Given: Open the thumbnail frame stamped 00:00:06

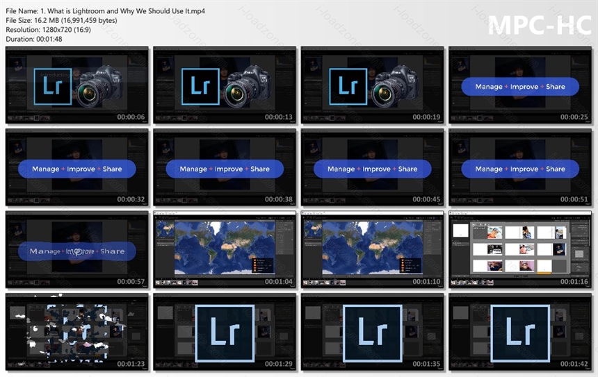Looking at the screenshot, I should coord(76,85).
